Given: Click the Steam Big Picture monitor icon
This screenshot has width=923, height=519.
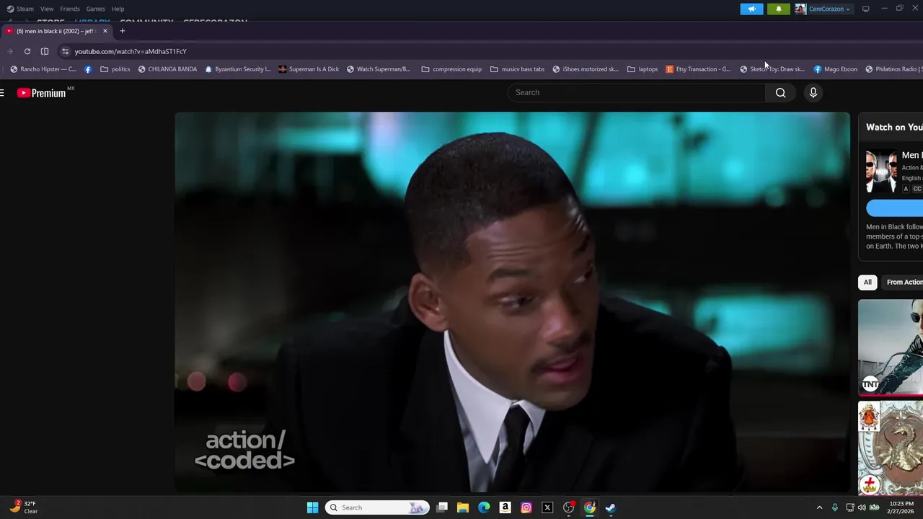Looking at the screenshot, I should pos(865,9).
